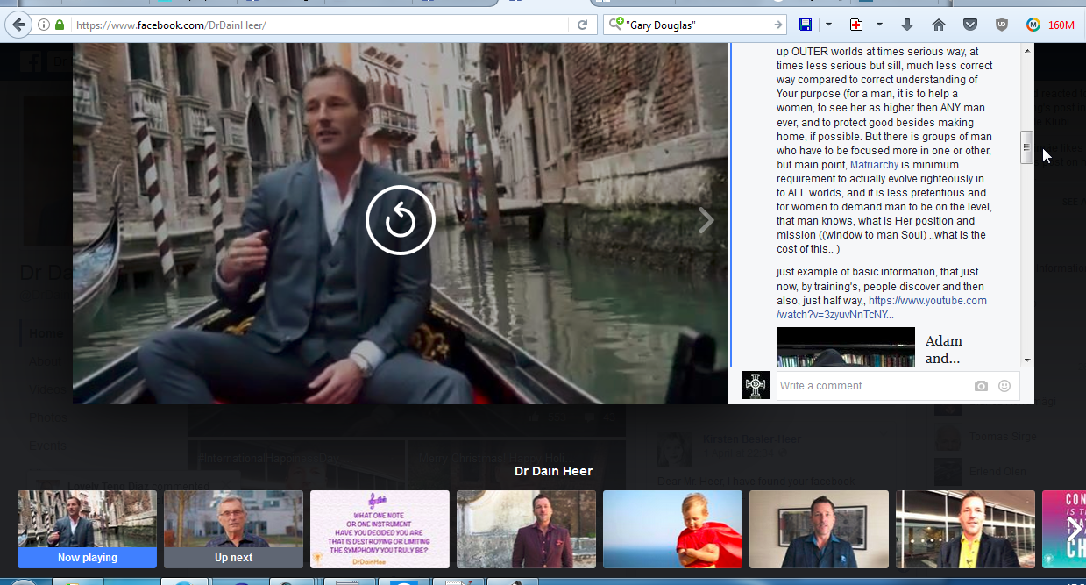
Task: Click the browser back arrow button
Action: pyautogui.click(x=18, y=25)
